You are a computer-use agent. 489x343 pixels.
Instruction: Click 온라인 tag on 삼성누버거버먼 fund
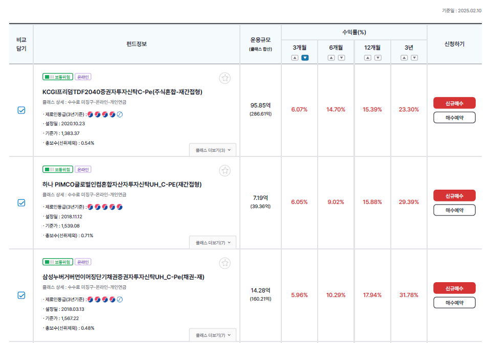coord(83,262)
